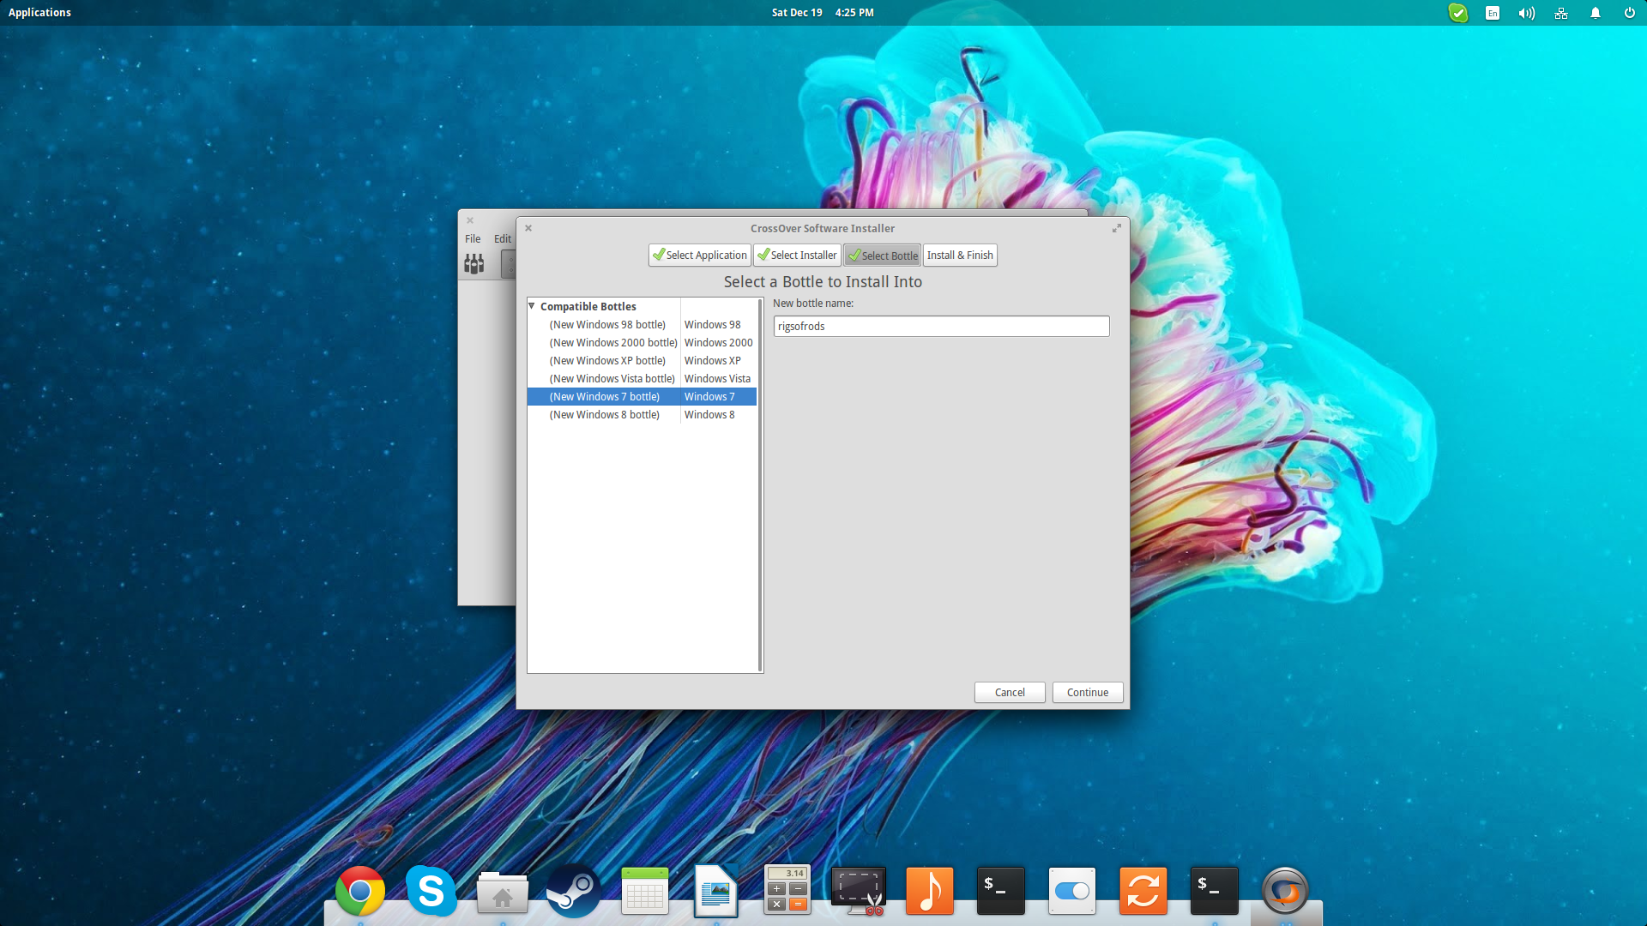Launch the Calculator from the dock
1647x926 pixels.
[787, 890]
